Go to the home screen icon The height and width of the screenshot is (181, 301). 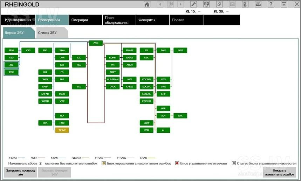[x=147, y=4]
